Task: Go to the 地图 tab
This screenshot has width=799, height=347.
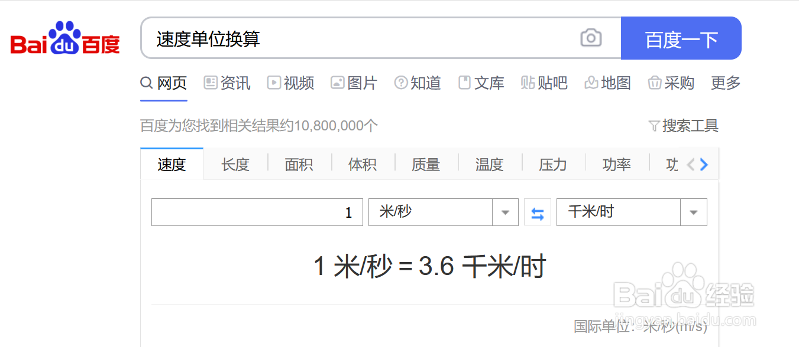Action: point(607,83)
